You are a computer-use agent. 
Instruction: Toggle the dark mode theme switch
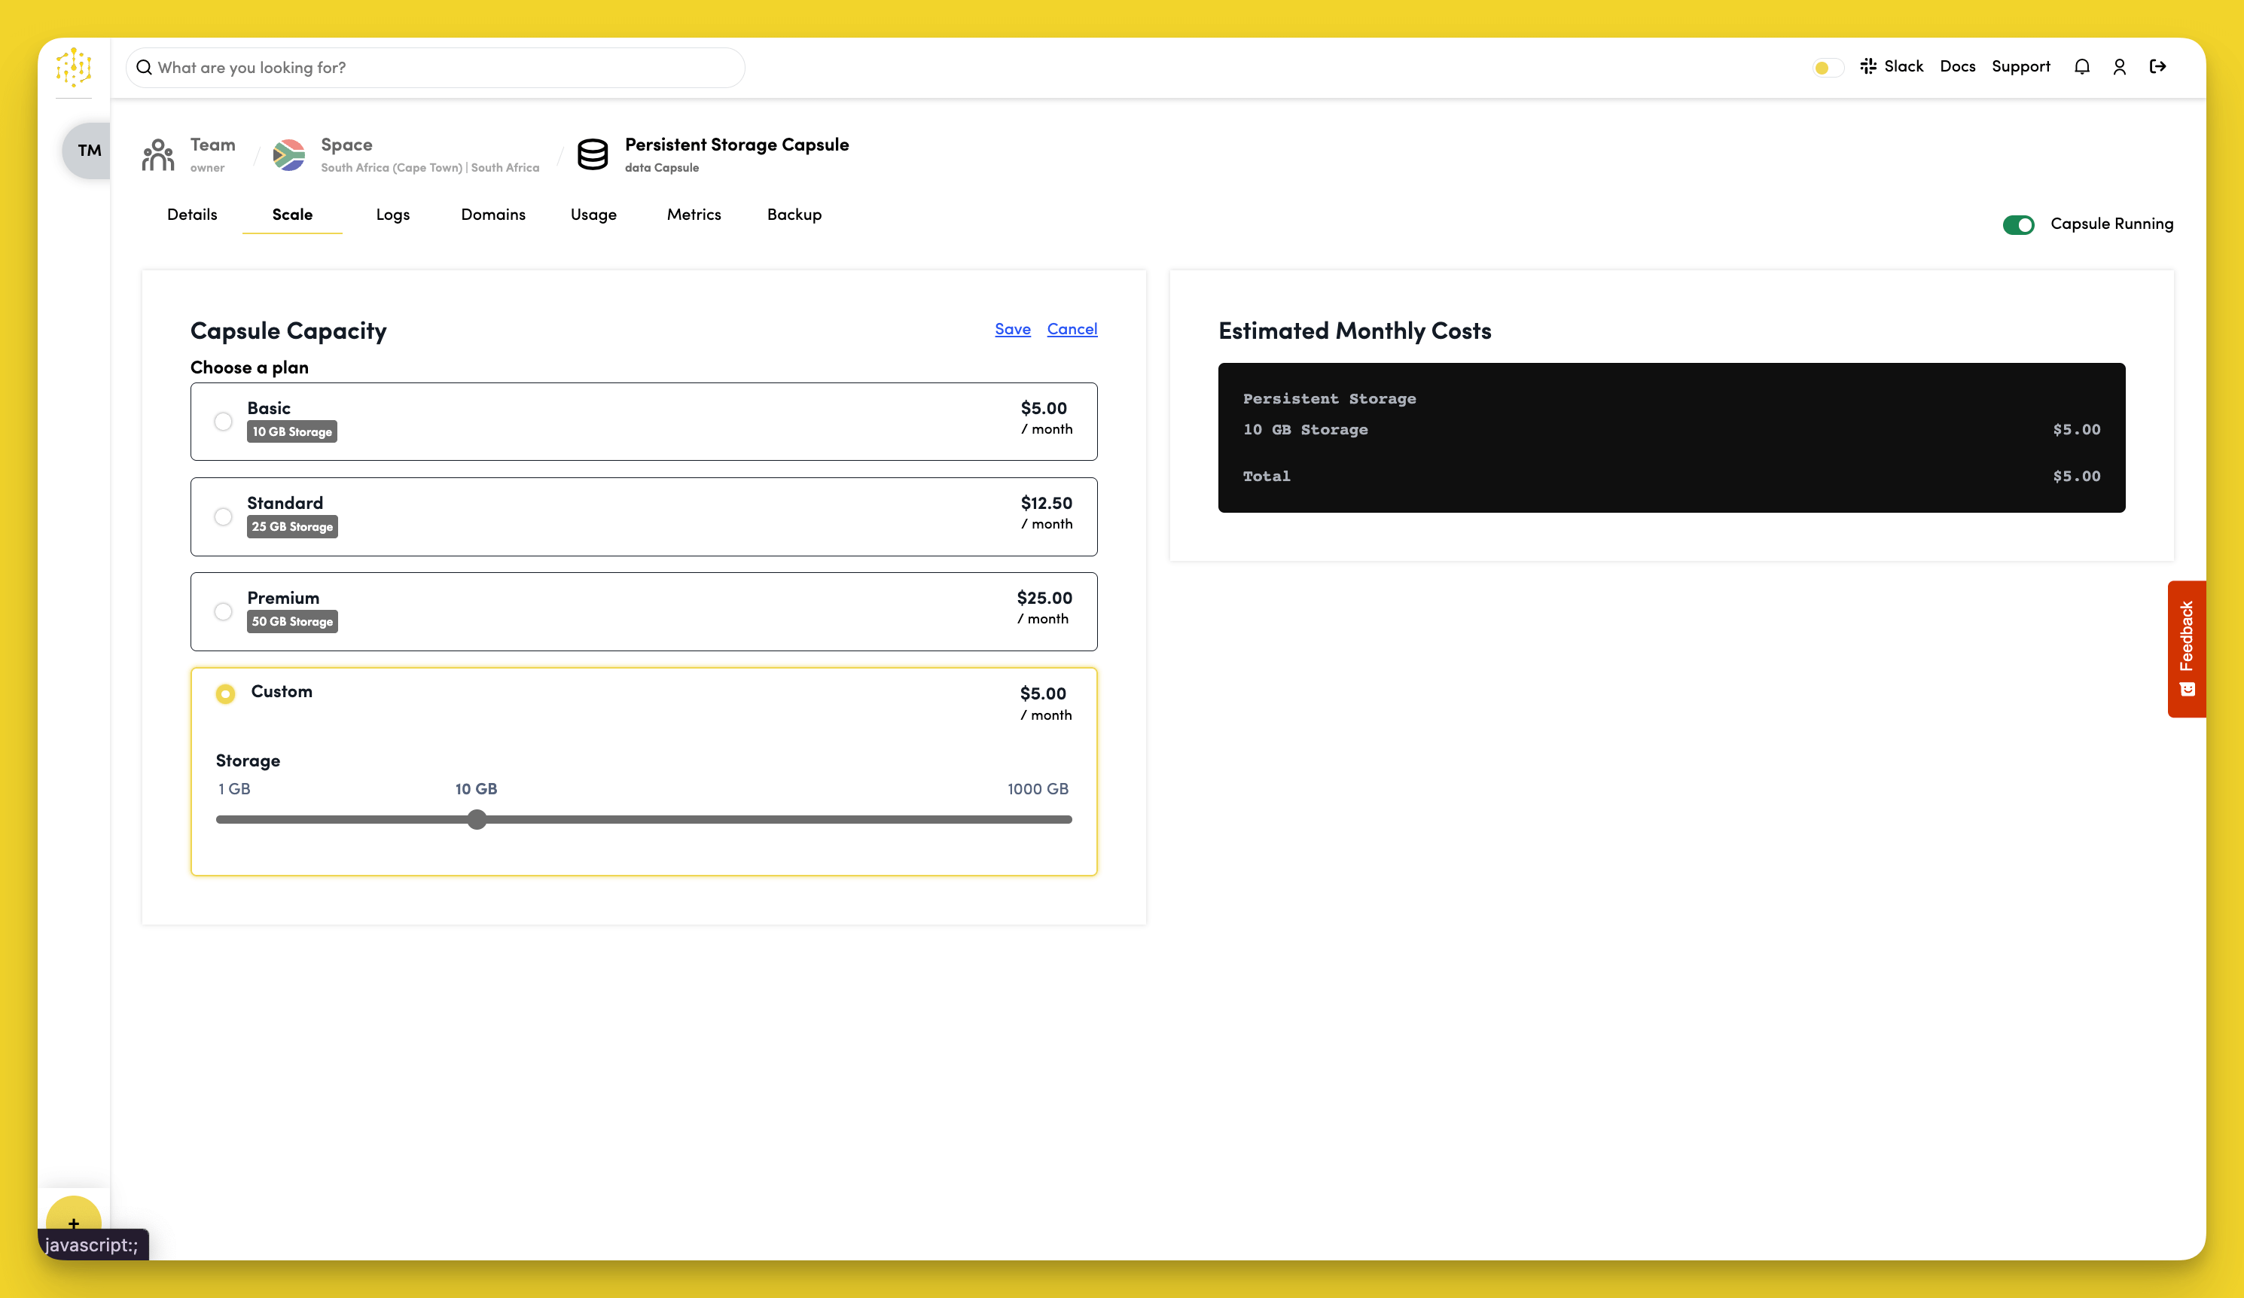click(x=1828, y=68)
